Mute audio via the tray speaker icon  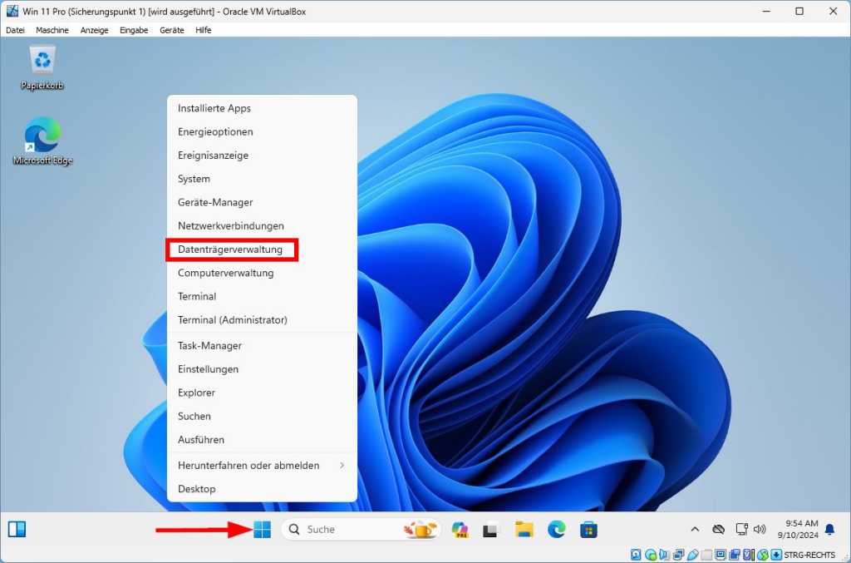[760, 529]
